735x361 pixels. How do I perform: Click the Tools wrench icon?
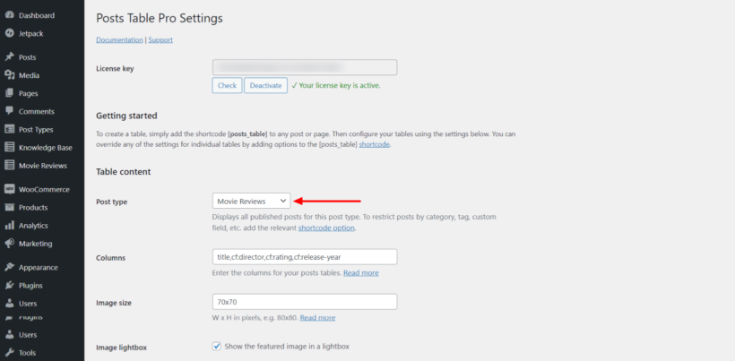9,353
